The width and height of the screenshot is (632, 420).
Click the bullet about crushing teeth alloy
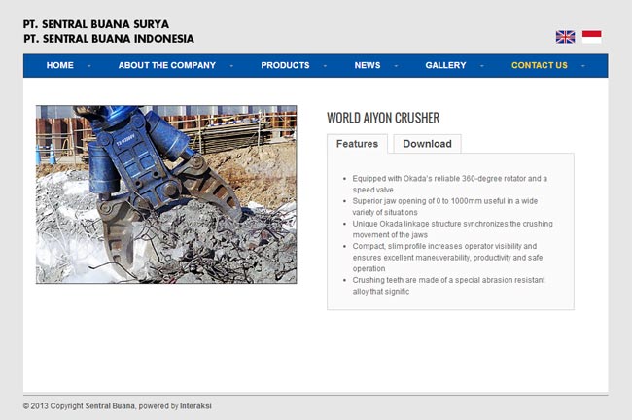[448, 286]
